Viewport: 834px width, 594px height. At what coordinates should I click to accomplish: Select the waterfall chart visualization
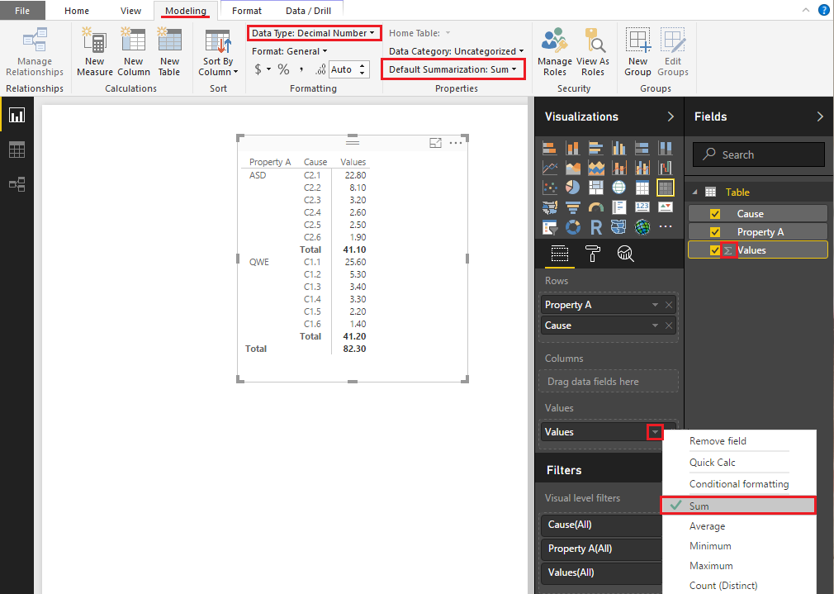[x=666, y=168]
